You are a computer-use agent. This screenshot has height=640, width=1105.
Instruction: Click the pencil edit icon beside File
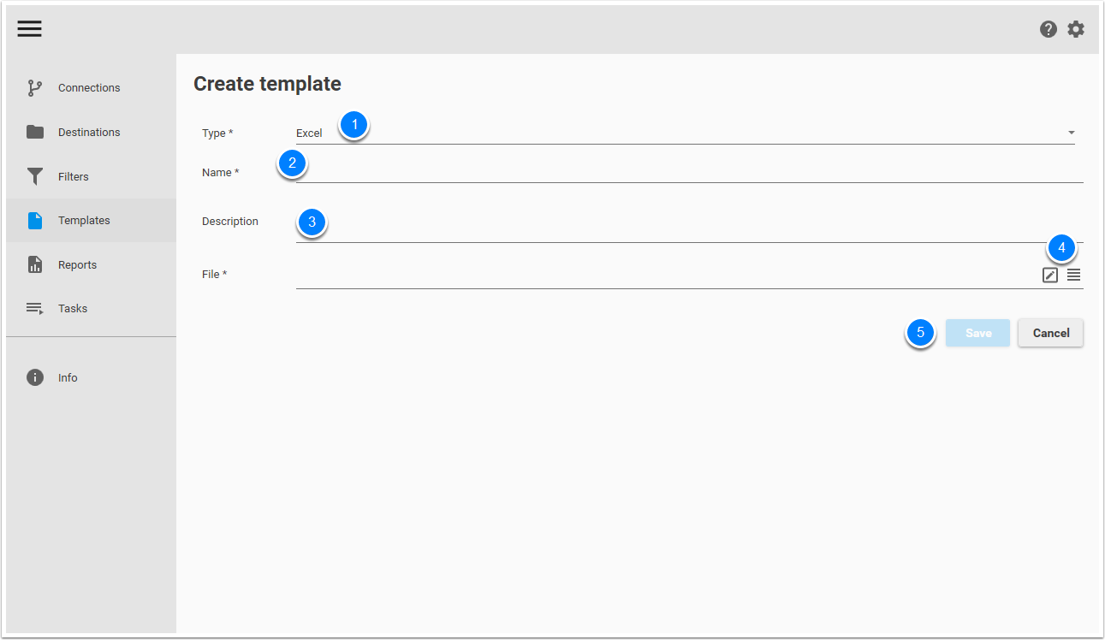tap(1049, 275)
